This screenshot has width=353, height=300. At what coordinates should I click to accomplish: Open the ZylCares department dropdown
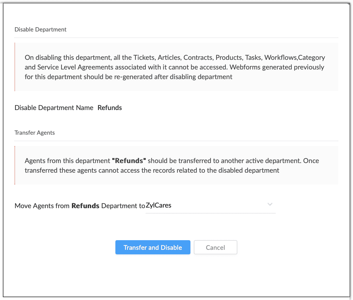[x=211, y=206]
